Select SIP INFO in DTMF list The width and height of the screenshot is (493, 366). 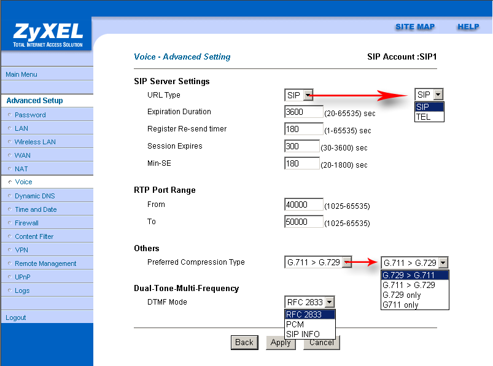pyautogui.click(x=310, y=334)
